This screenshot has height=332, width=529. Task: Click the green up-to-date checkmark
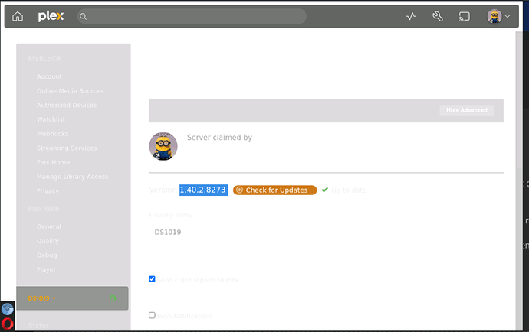click(324, 190)
